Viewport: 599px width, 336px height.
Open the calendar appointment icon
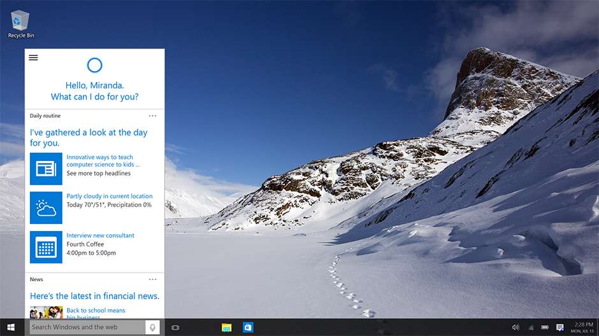(46, 247)
